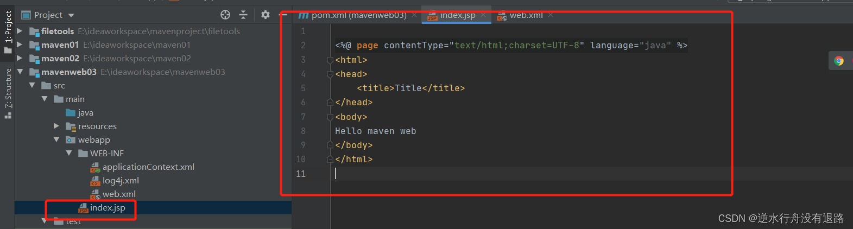
Task: Select web.xml file in project tree
Action: (113, 194)
